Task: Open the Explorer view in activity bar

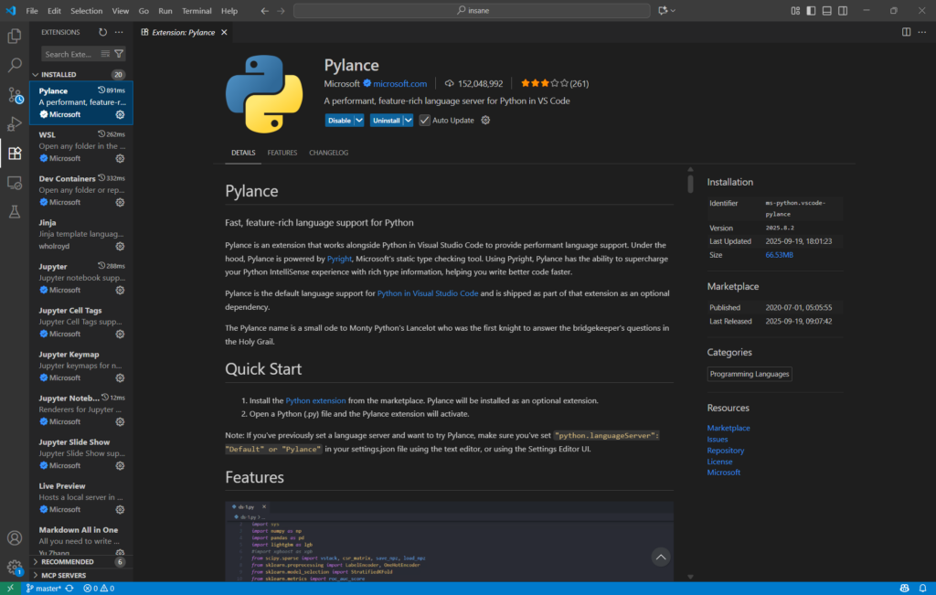Action: pyautogui.click(x=15, y=36)
